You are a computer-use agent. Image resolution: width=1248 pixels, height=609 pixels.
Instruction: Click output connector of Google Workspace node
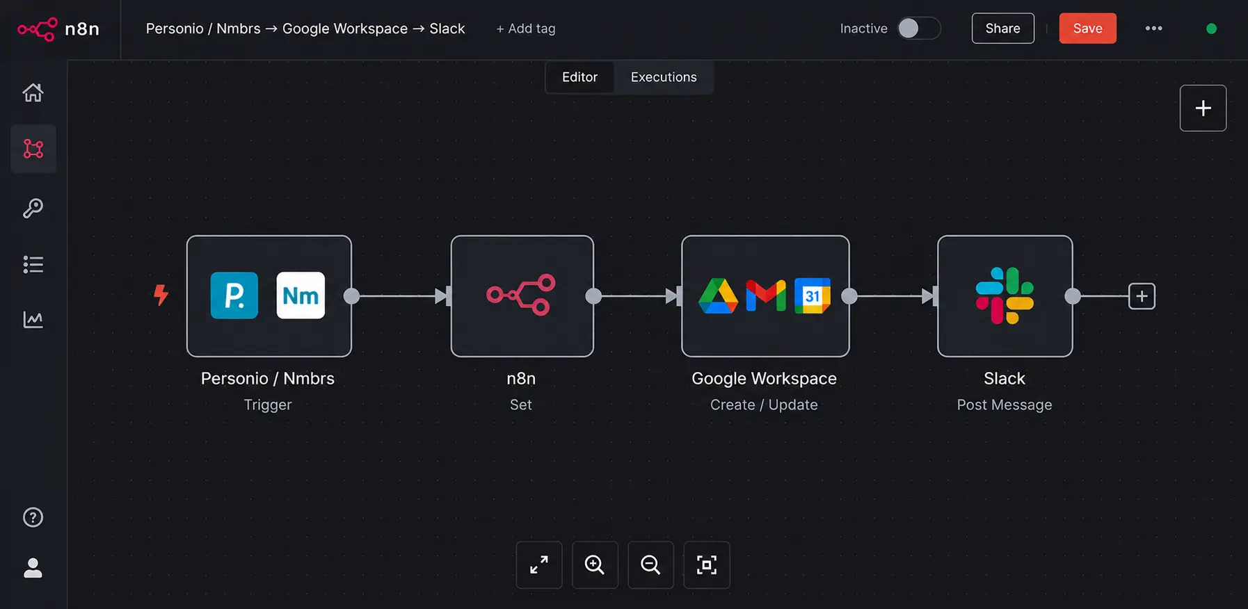pyautogui.click(x=849, y=296)
